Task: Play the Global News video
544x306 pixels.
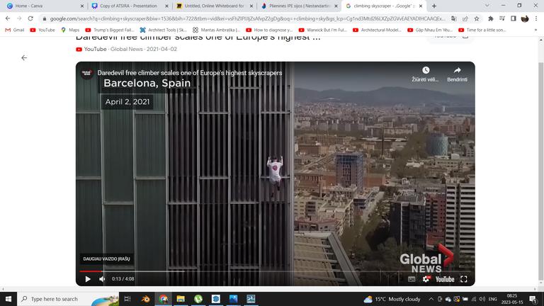Action: pyautogui.click(x=88, y=279)
